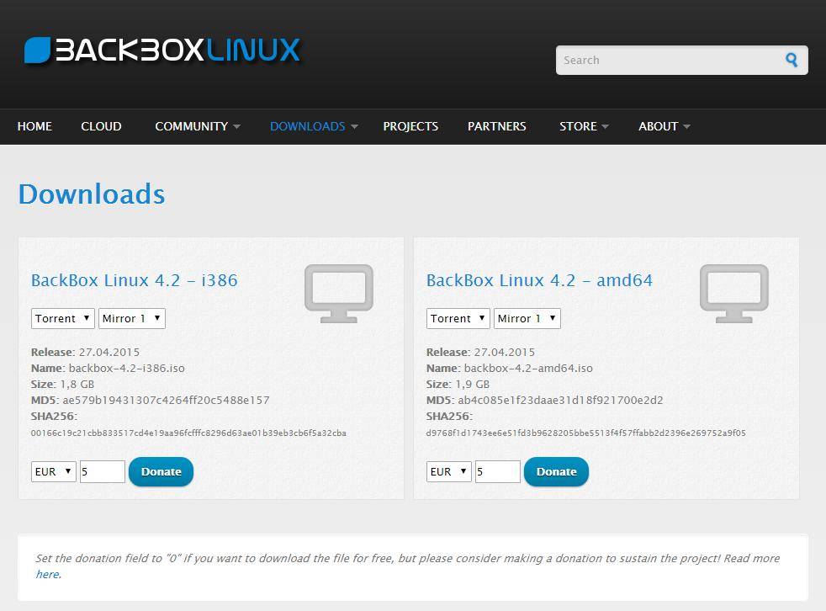Open the HOME menu item
The height and width of the screenshot is (611, 826).
[34, 126]
